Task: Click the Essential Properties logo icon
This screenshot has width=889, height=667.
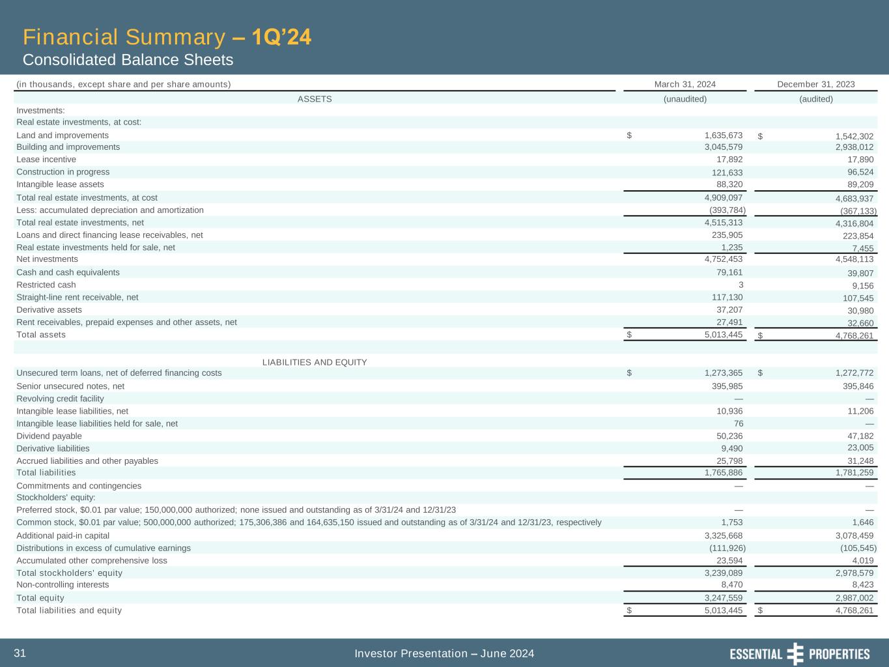Action: point(795,653)
